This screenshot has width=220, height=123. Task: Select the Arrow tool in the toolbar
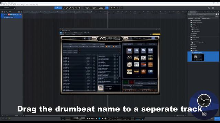(x=57, y=8)
